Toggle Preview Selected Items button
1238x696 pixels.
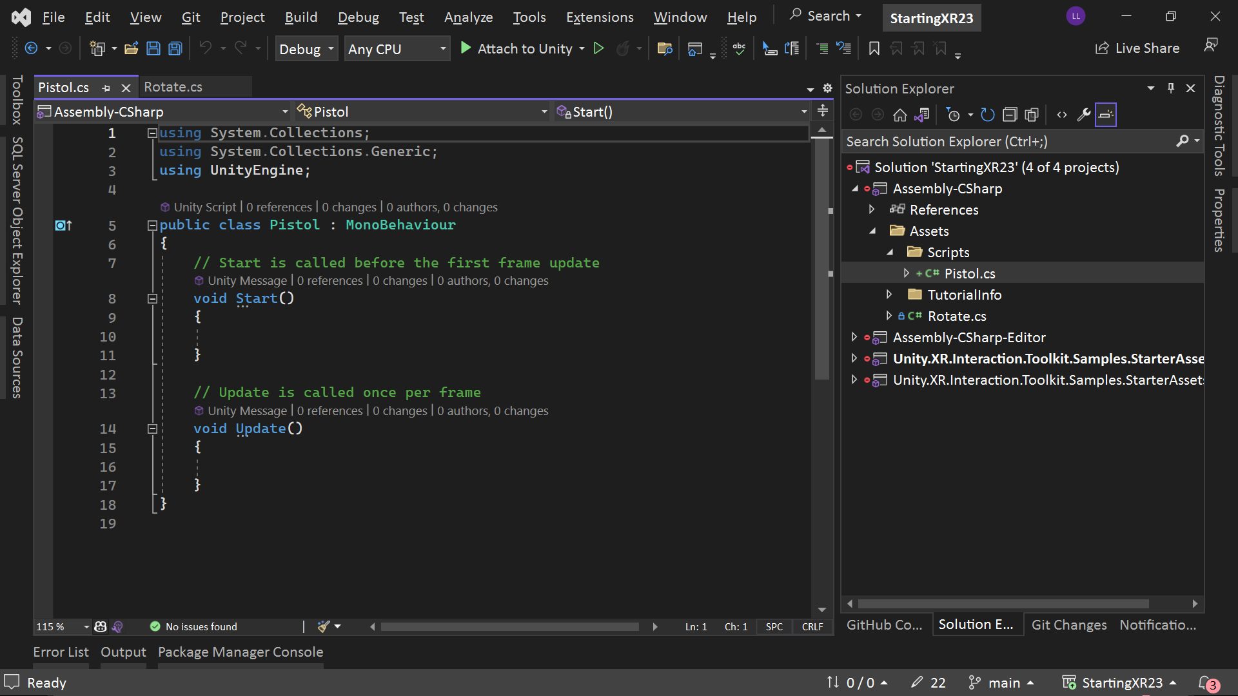click(1106, 115)
